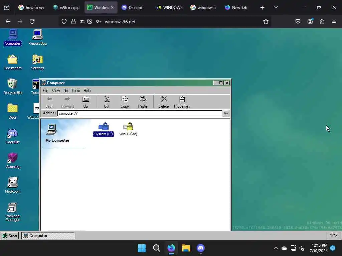Click the computer:// address field

[x=140, y=113]
